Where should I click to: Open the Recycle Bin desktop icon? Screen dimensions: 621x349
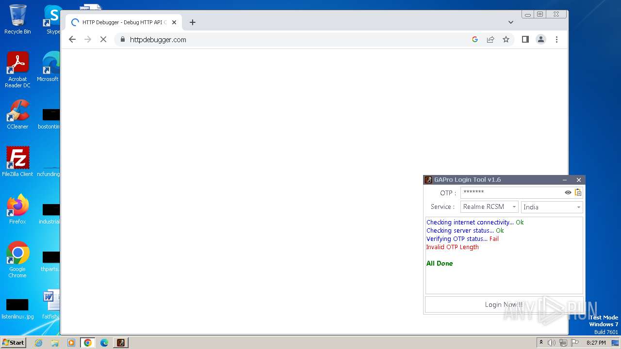click(x=17, y=19)
